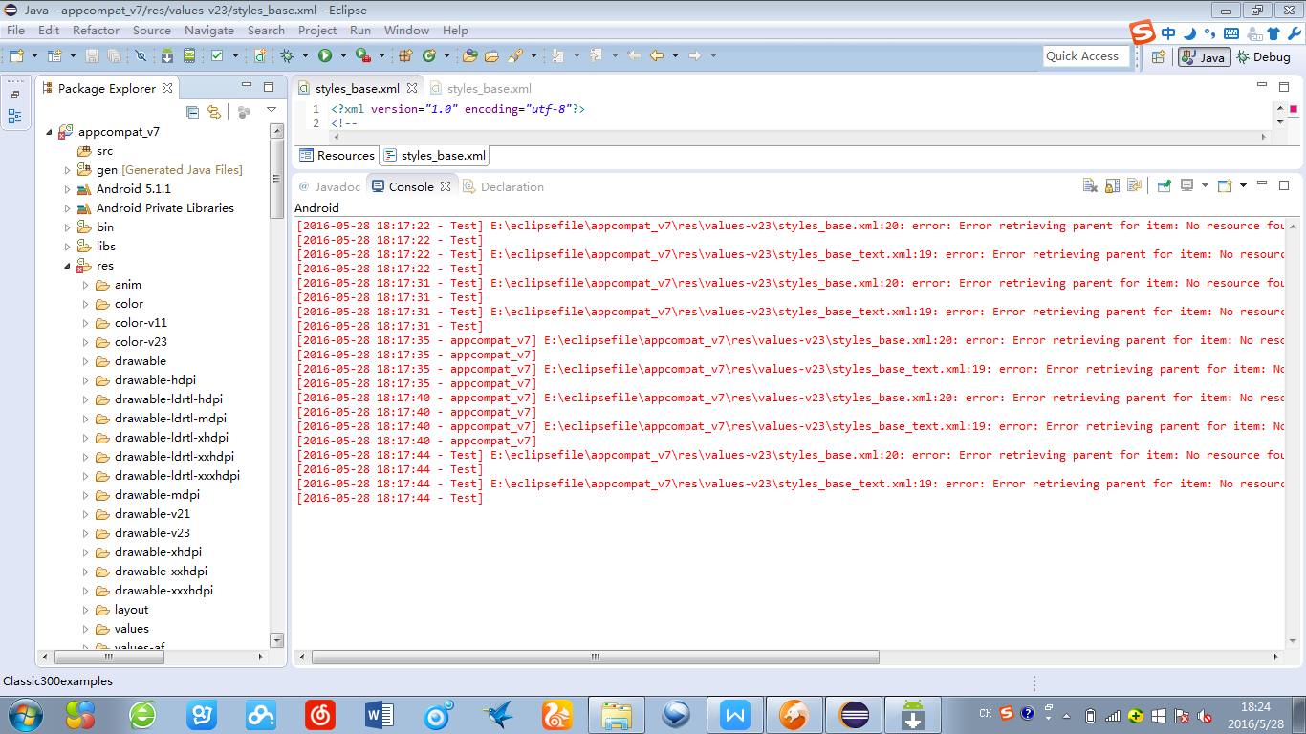Click the Quick Access field

tap(1087, 56)
